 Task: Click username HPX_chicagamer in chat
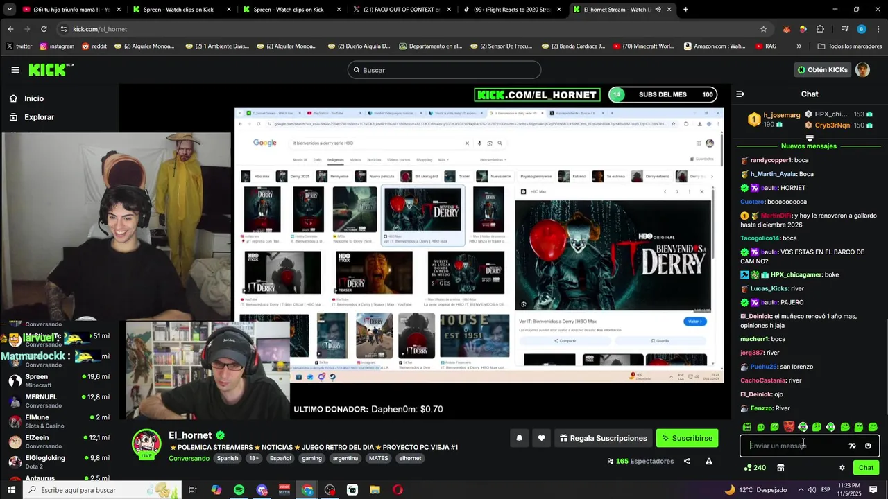(x=796, y=274)
